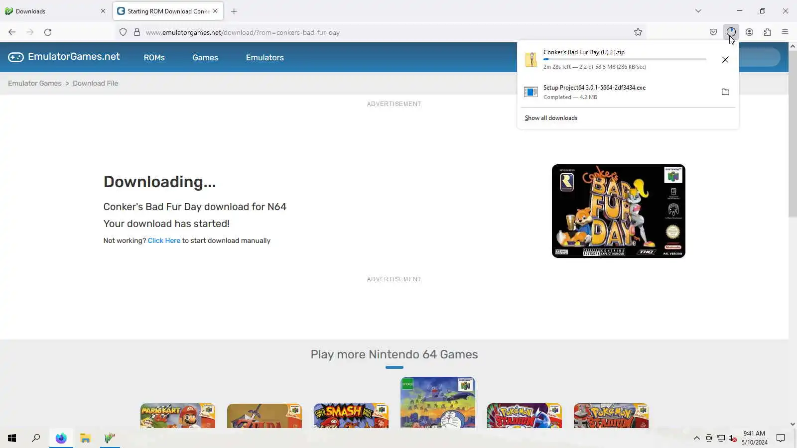Open the notification center
The width and height of the screenshot is (797, 448).
(781, 438)
